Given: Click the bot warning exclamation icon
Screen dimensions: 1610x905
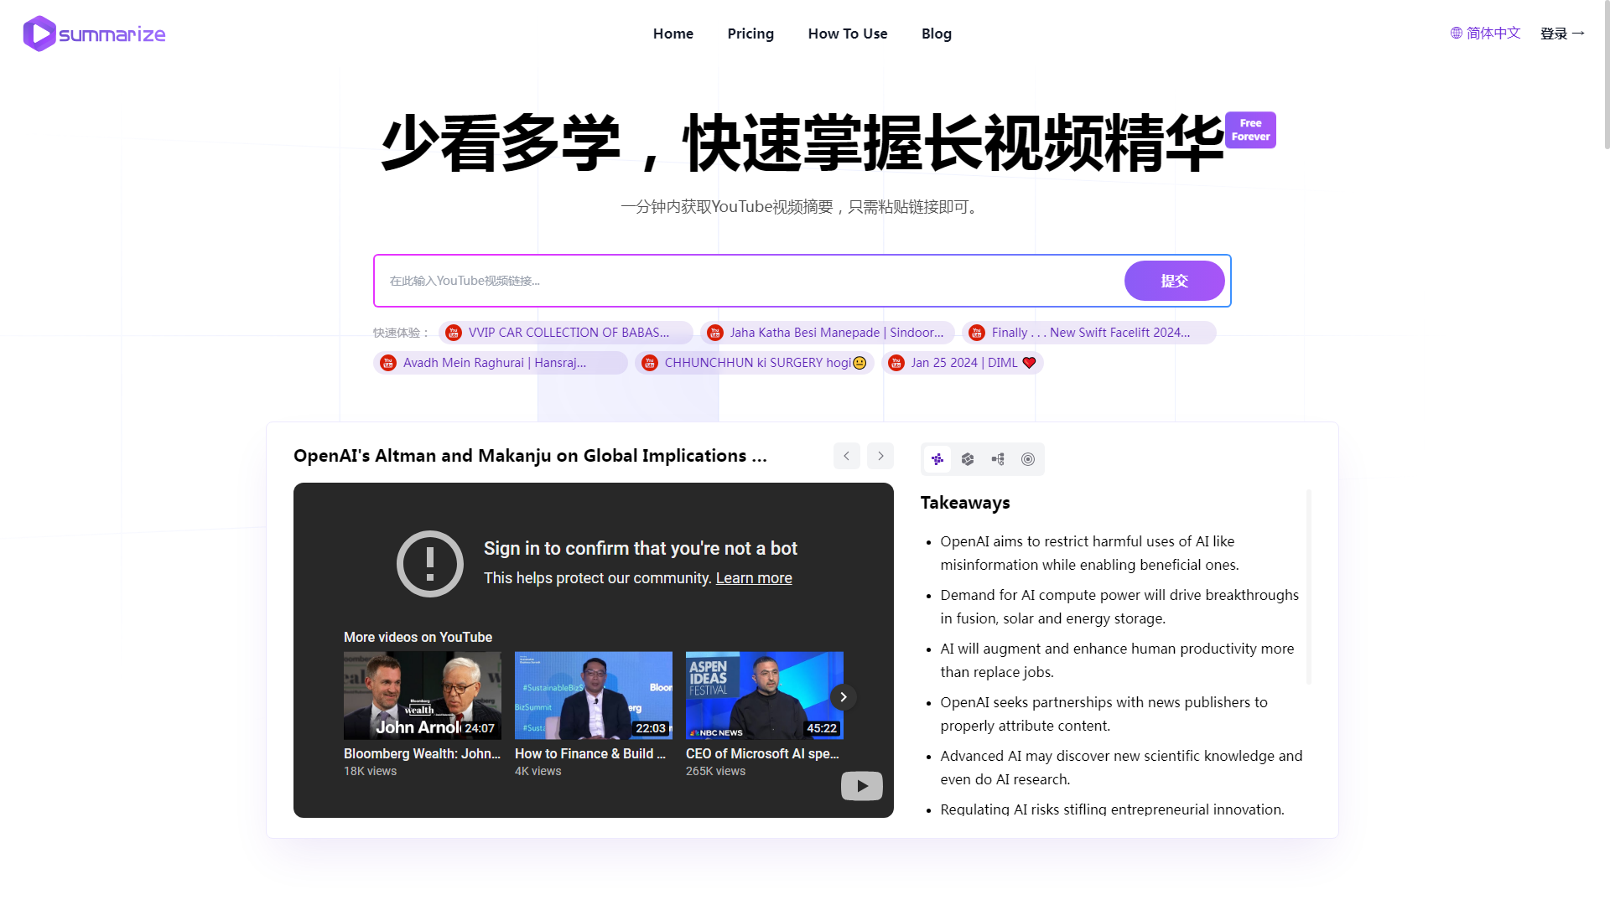Looking at the screenshot, I should (x=430, y=564).
